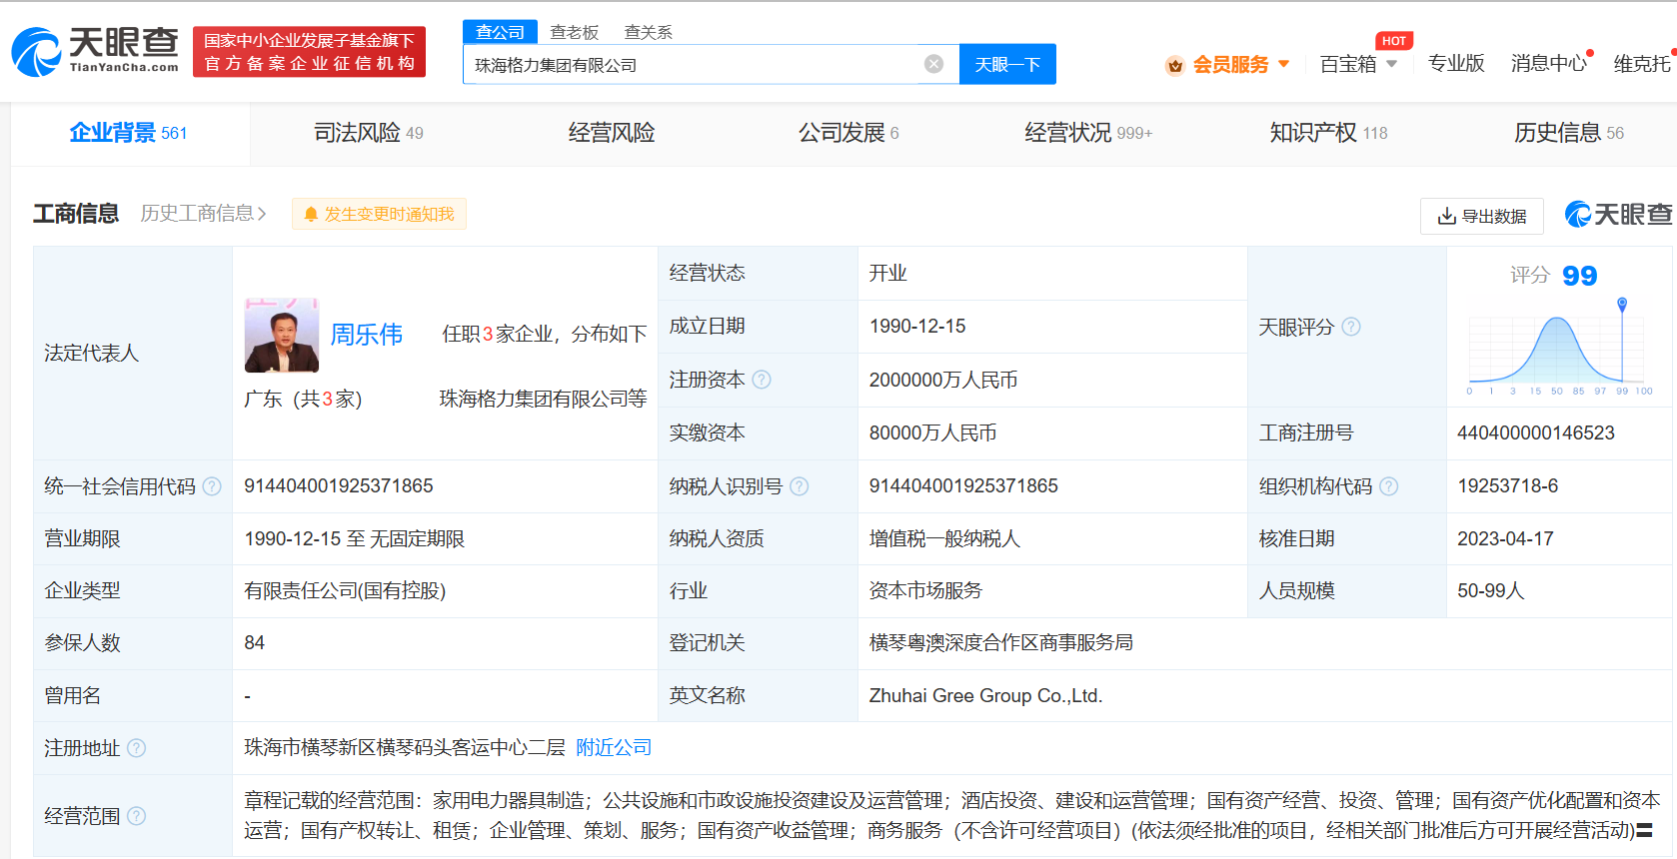Screen dimensions: 1677x859
Task: Click 有限责任公司(国有控股) company type
Action: pos(345,591)
